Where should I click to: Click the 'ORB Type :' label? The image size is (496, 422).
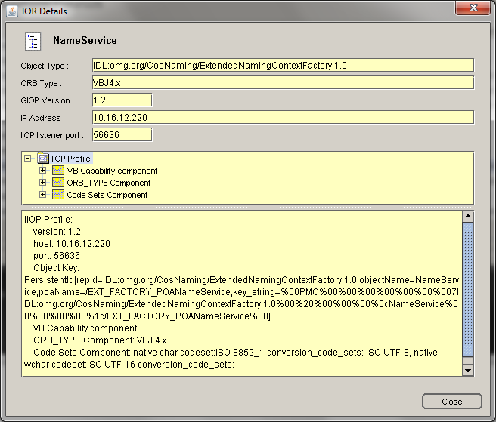tap(41, 83)
